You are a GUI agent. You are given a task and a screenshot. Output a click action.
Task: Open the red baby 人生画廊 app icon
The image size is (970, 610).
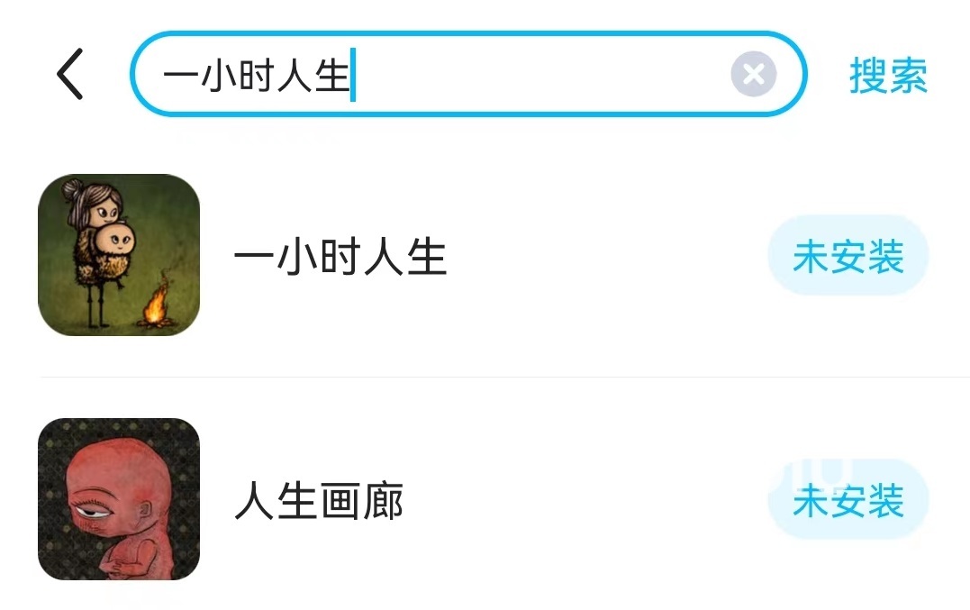pyautogui.click(x=119, y=499)
